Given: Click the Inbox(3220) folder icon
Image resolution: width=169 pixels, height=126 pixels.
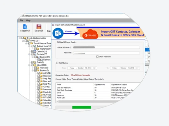Looking at the screenshot, I should [35, 65].
